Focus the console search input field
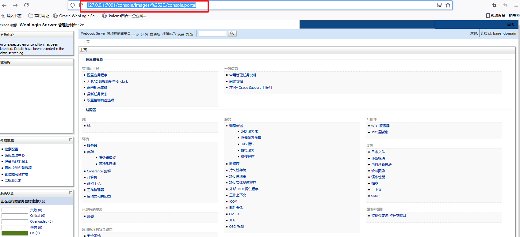 [213, 33]
